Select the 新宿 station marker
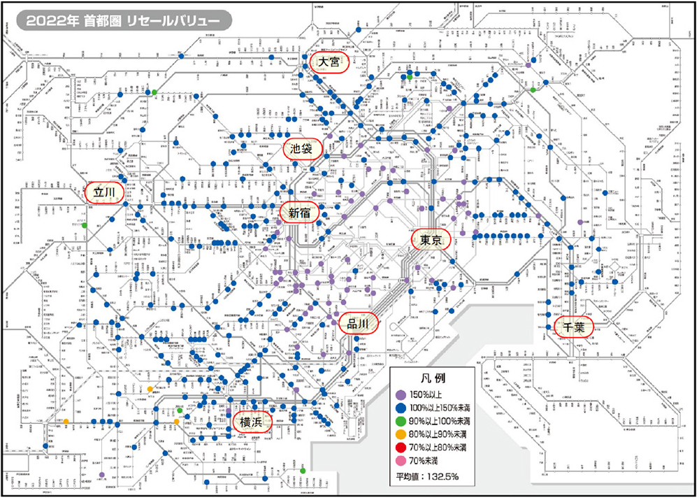 tap(299, 212)
